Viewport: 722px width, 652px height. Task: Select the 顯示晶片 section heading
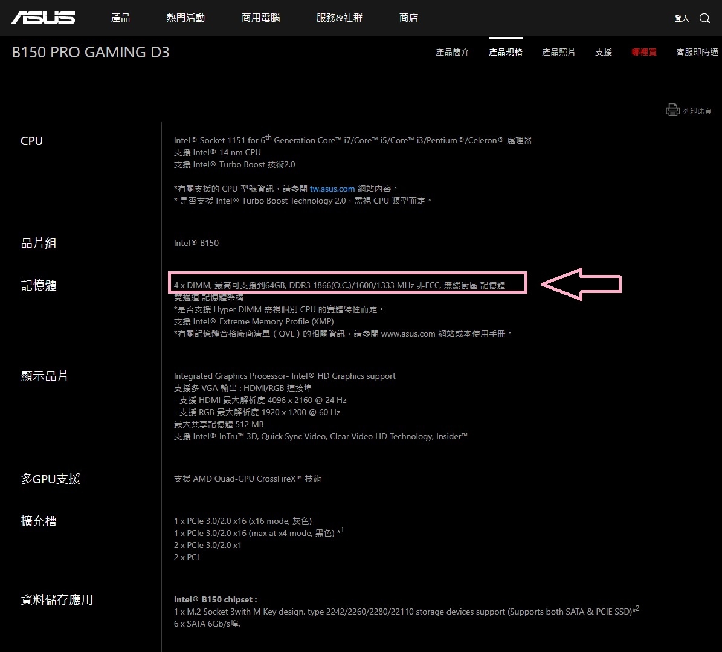coord(44,376)
